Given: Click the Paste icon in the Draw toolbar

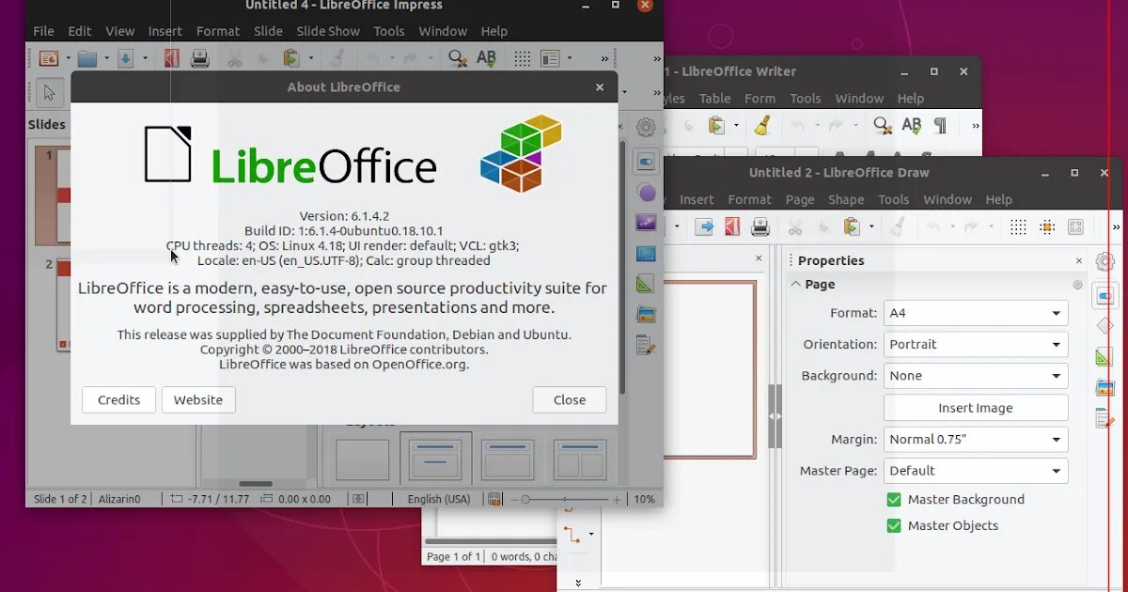Looking at the screenshot, I should pyautogui.click(x=852, y=226).
